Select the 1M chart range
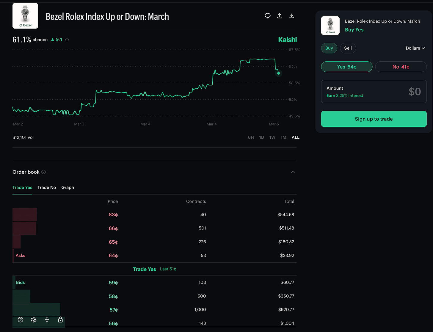The width and height of the screenshot is (433, 332). tap(283, 137)
